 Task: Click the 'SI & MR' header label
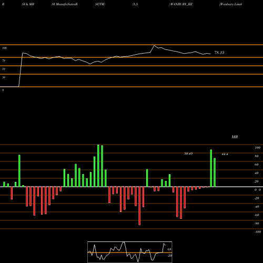pos(28,4)
